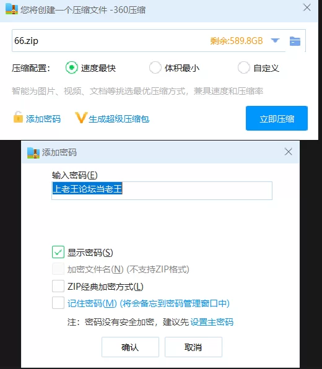Screen dimensions: 322x369
Task: Click the yellow padlock icon by 添加密码
Action: click(x=18, y=117)
